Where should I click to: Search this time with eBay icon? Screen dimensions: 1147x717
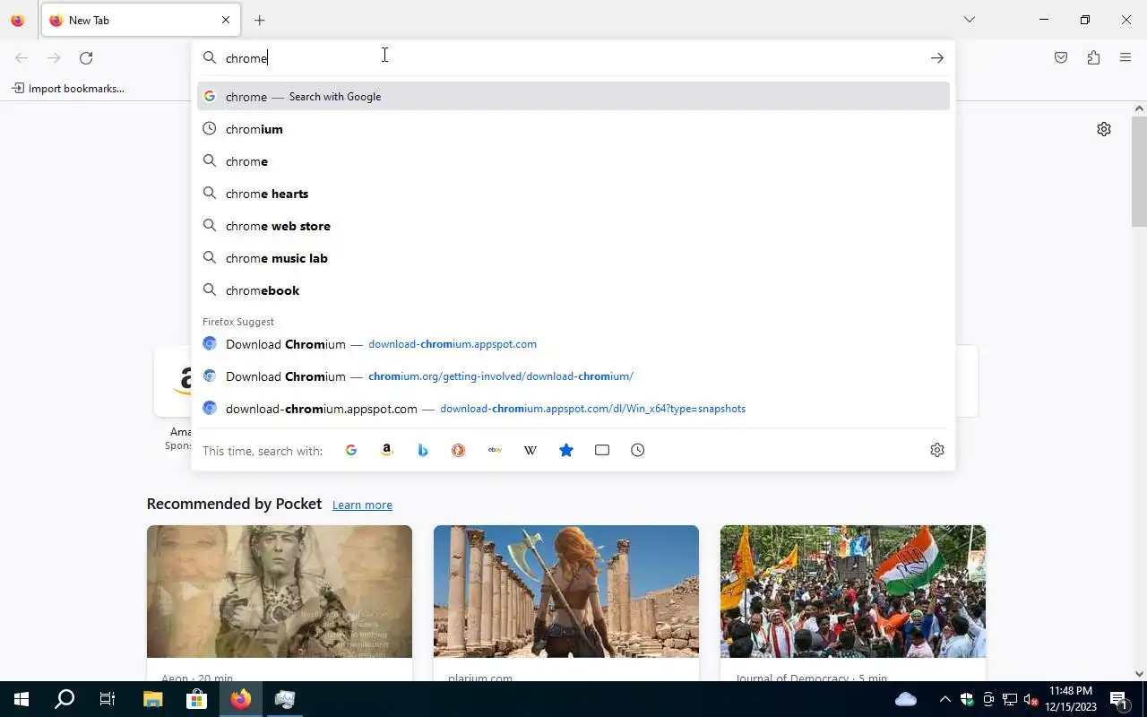point(495,450)
